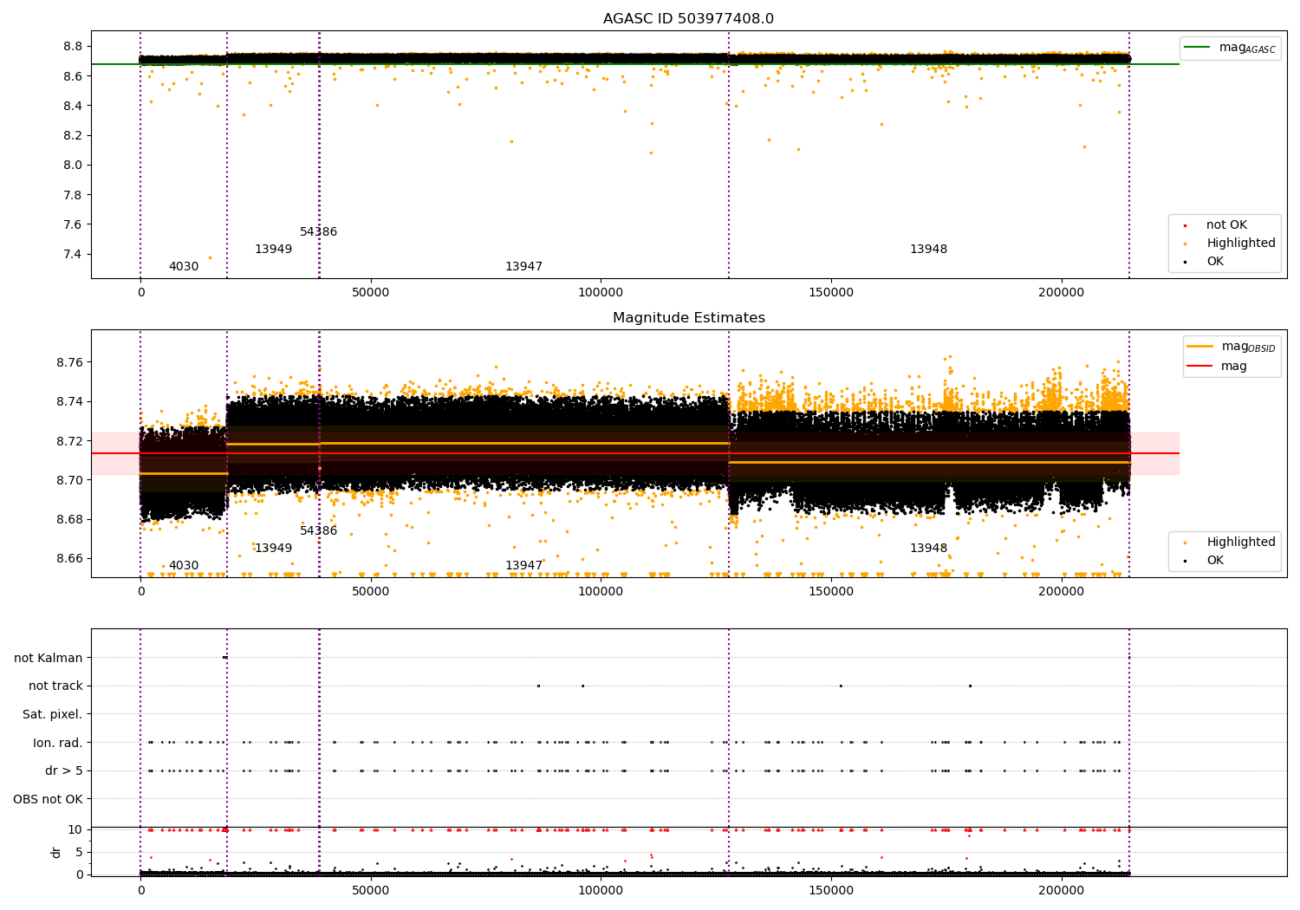Click the 'dr > 5' row label
1300x910 pixels.
click(64, 770)
